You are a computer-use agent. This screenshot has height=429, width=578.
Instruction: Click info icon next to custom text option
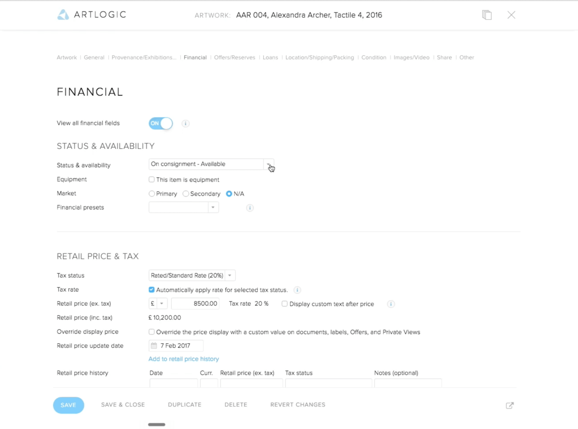391,304
